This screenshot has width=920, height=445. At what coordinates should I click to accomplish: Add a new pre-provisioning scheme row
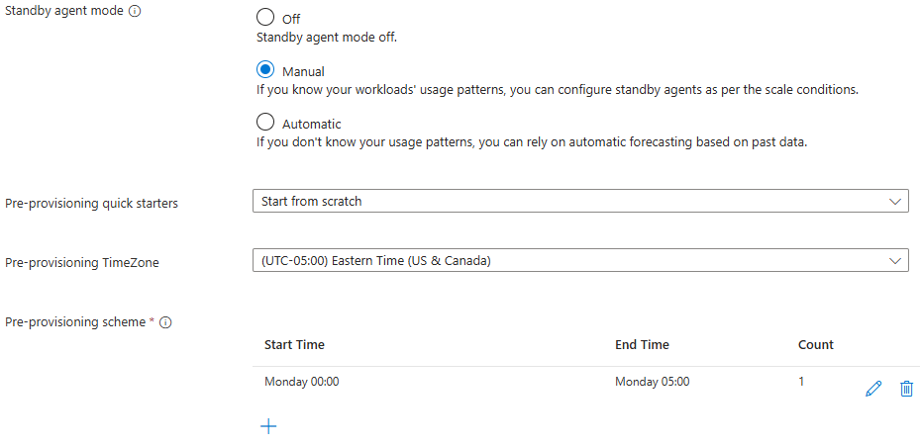pos(267,426)
